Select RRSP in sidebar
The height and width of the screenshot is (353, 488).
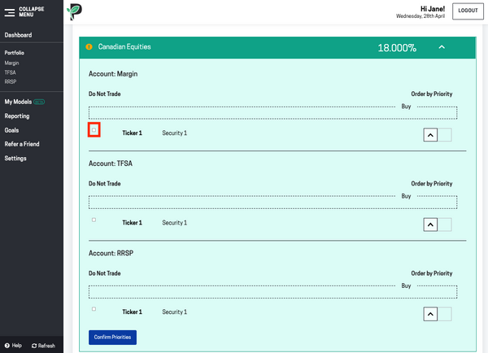coord(11,81)
